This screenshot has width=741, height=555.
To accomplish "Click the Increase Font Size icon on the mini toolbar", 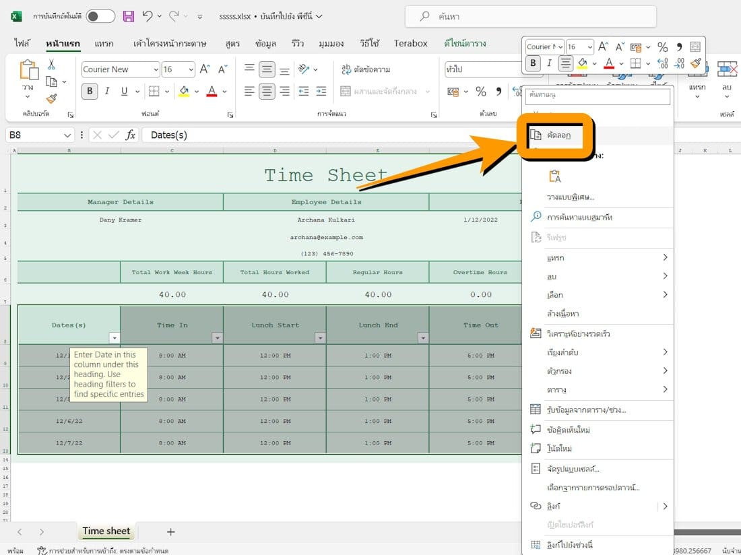I will coord(602,46).
